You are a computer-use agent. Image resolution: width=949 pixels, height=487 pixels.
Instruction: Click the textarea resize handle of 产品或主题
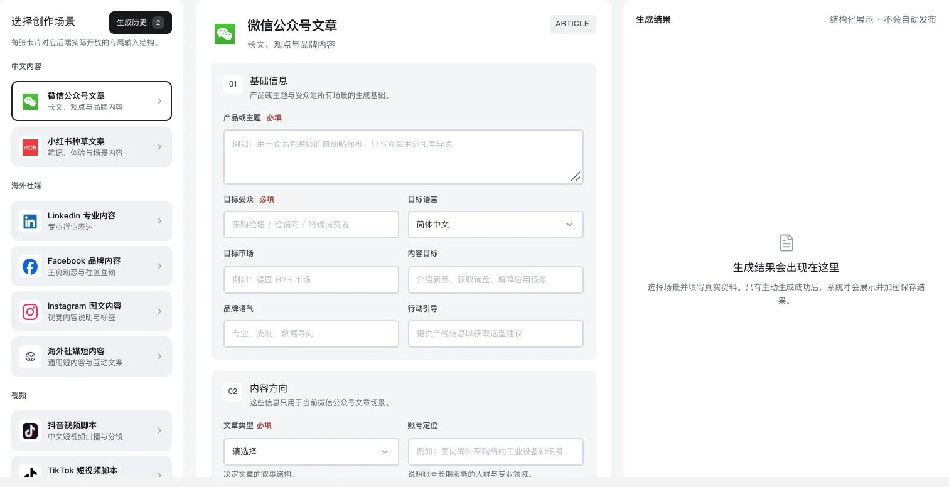pos(576,176)
